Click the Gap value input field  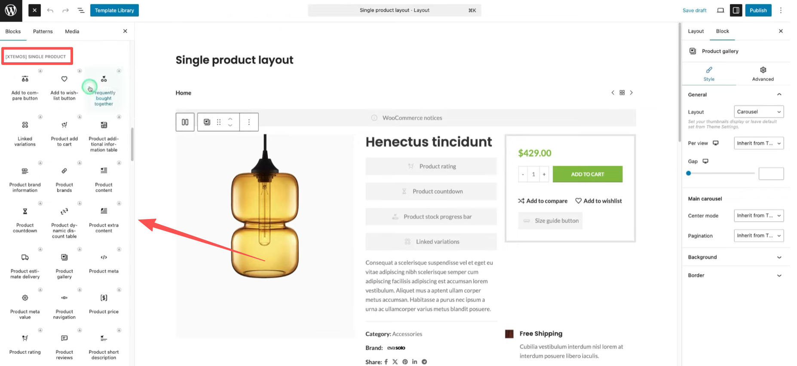(x=771, y=174)
